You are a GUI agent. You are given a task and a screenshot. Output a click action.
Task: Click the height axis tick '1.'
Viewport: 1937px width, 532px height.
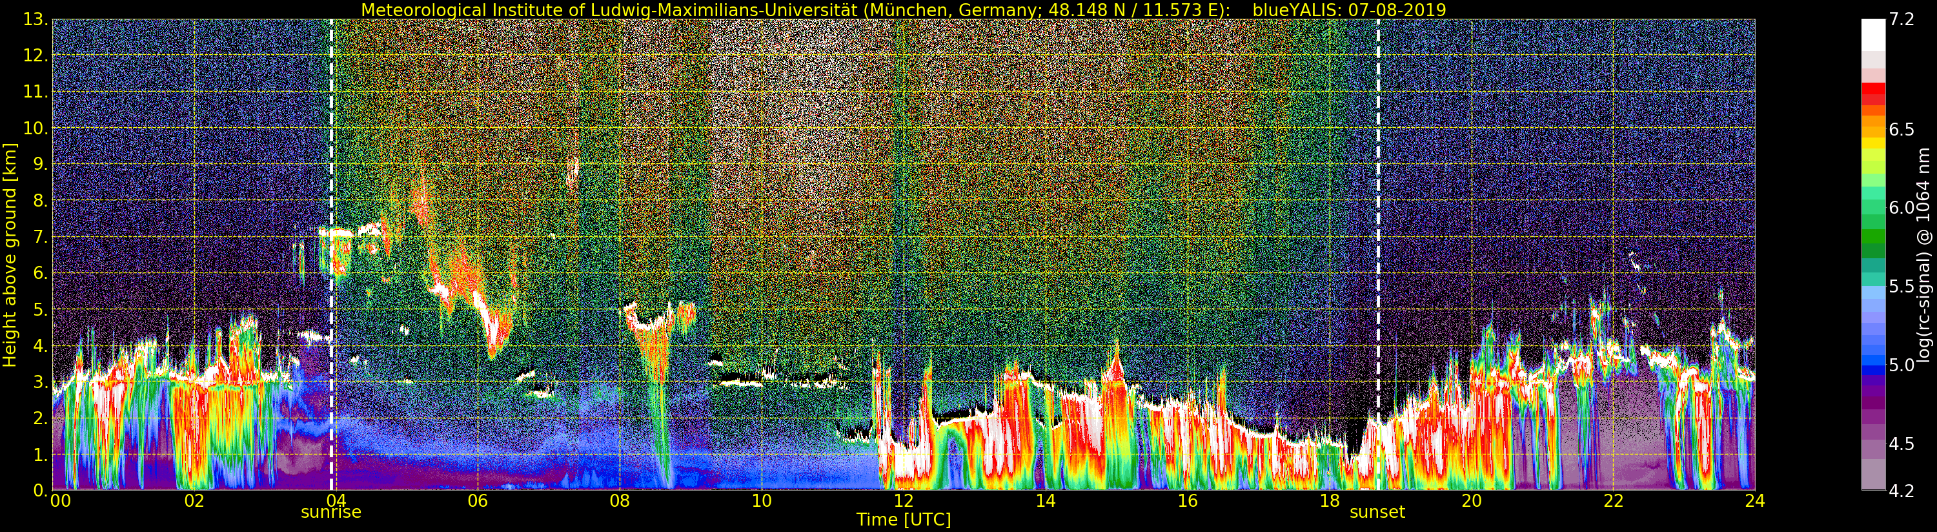pos(40,455)
